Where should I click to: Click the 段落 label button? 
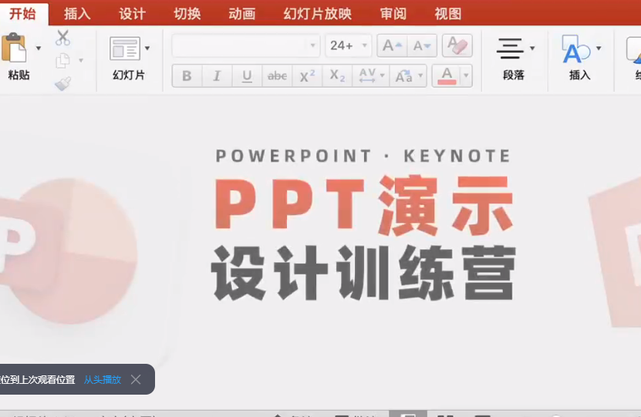(x=514, y=75)
